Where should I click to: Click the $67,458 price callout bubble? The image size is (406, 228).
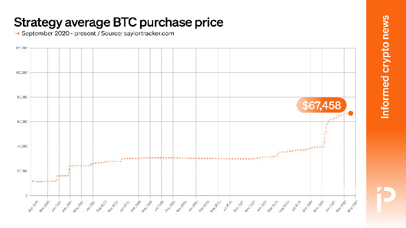321,104
